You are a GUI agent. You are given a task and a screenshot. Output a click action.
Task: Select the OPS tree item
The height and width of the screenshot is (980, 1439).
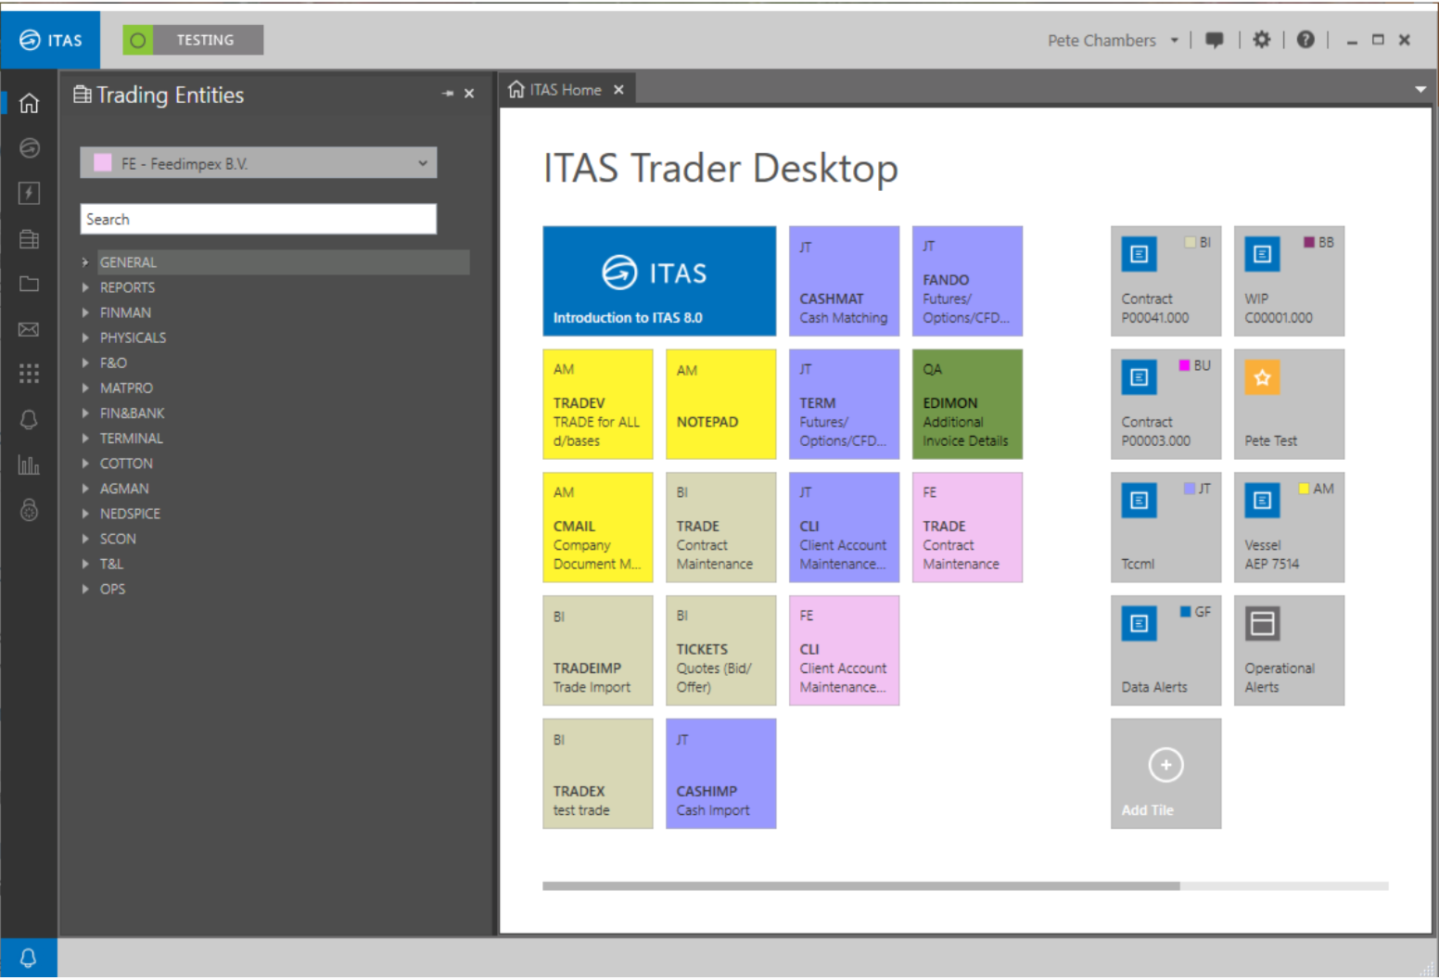(112, 589)
